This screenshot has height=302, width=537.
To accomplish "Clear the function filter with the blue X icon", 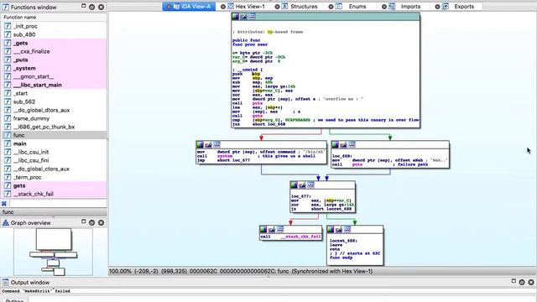I will click(4, 203).
